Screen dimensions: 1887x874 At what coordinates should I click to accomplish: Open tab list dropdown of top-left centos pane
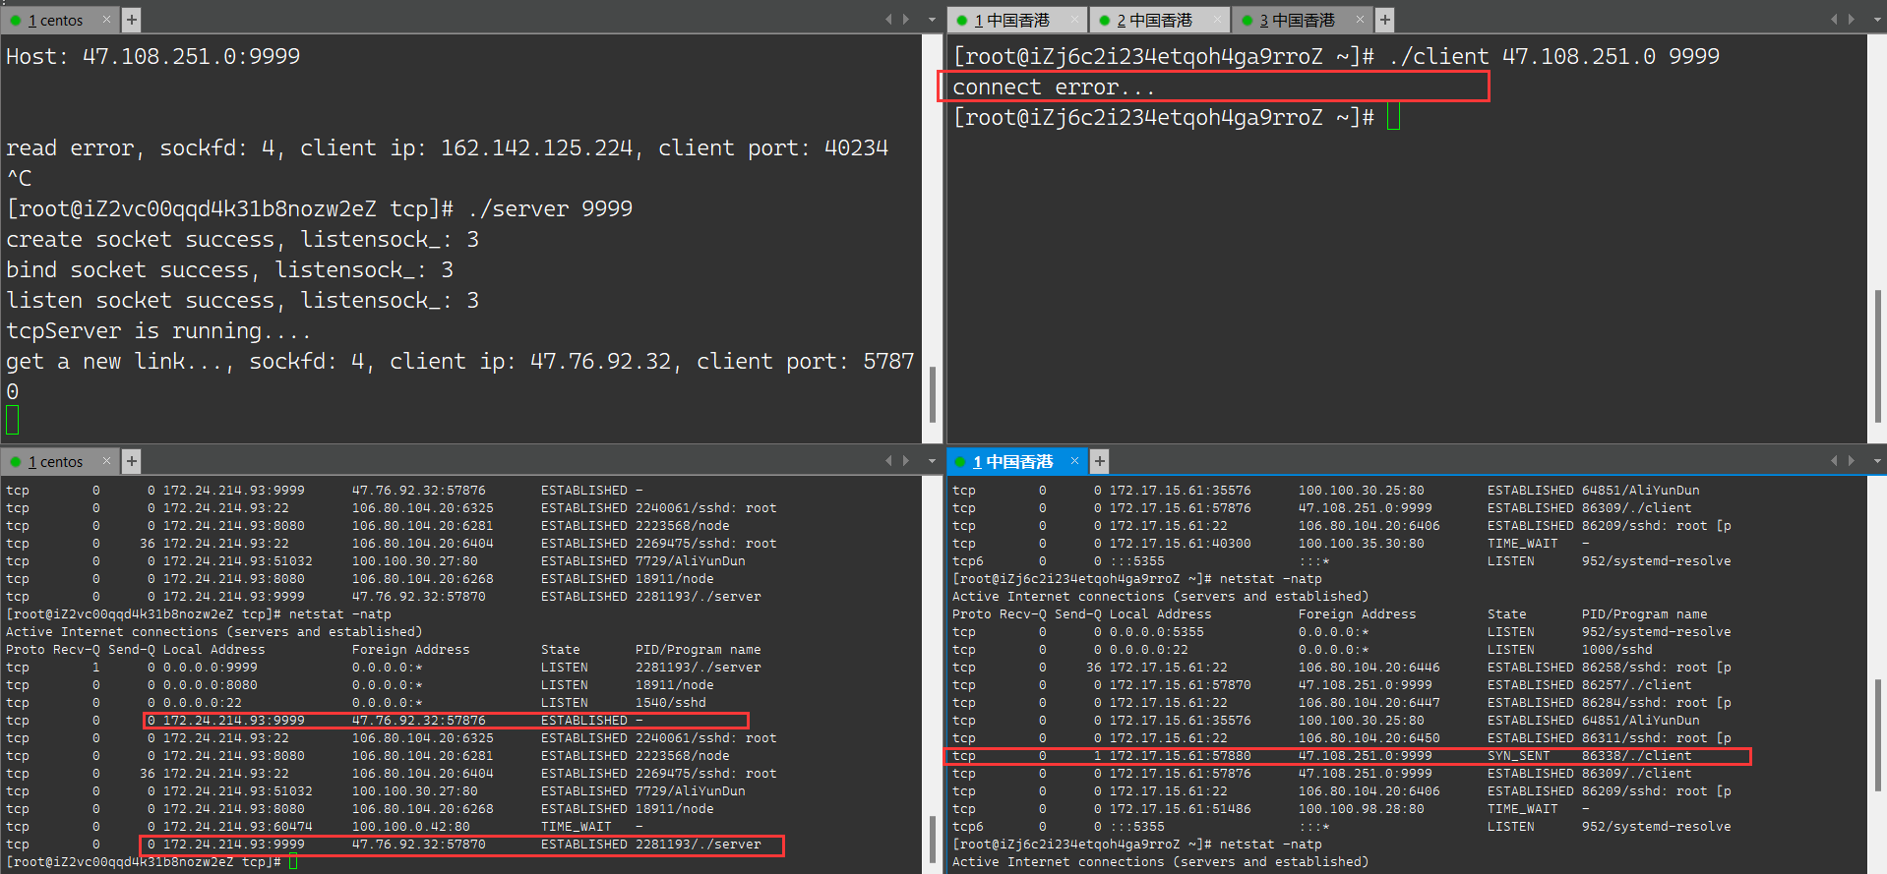coord(932,20)
